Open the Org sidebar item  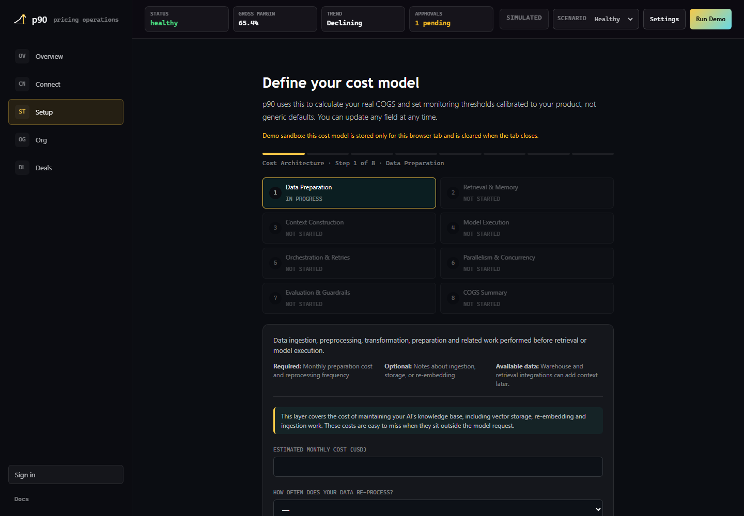[66, 140]
